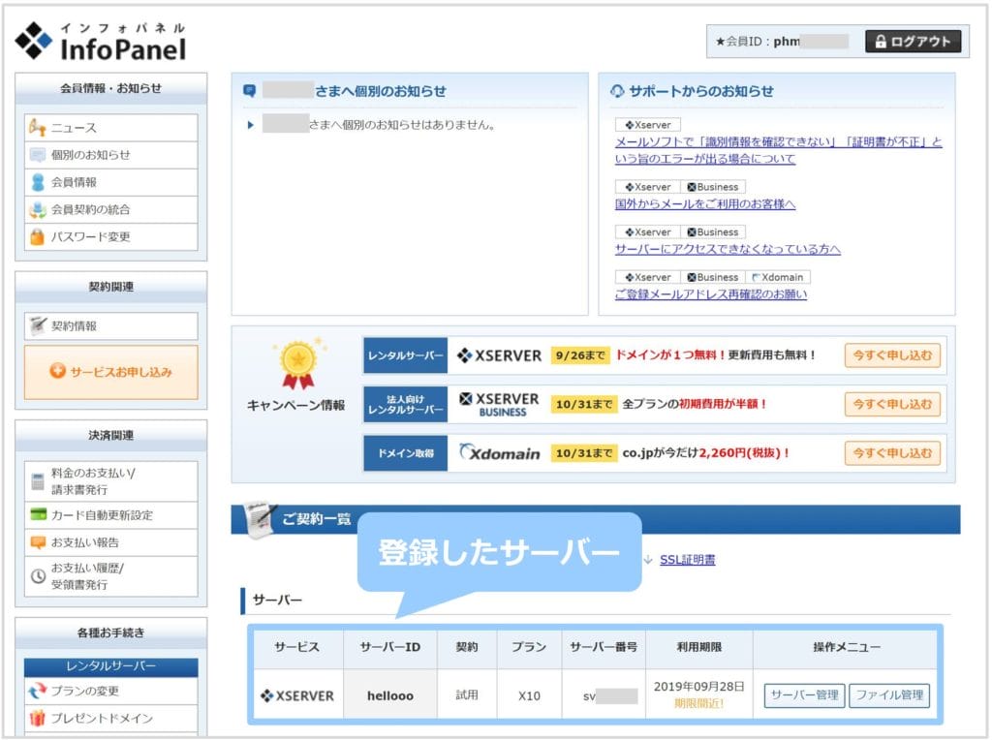Open the ニュース menu item
Screen dimensions: 992x740
click(x=110, y=128)
